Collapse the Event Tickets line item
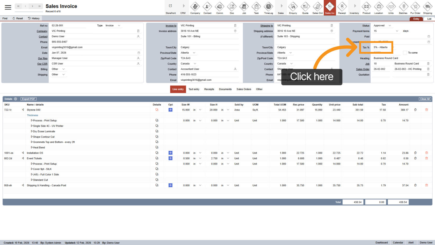 coord(23,158)
